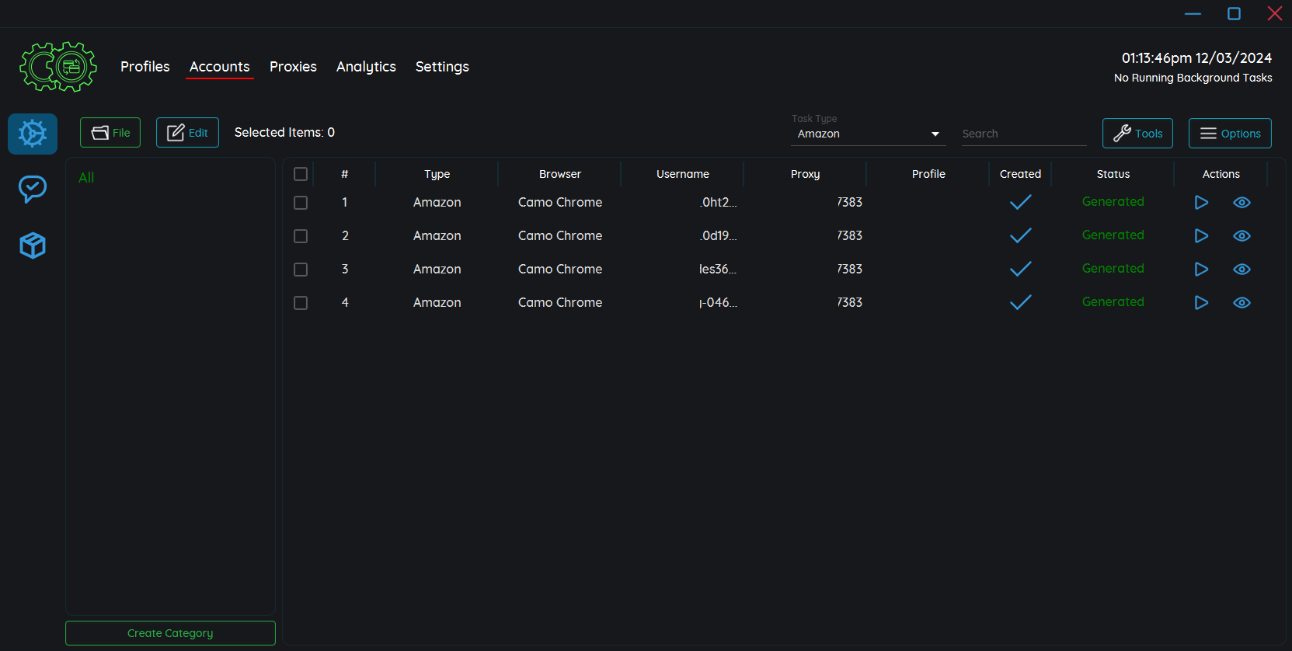Click the Create Category button
Viewport: 1292px width, 651px height.
[170, 633]
